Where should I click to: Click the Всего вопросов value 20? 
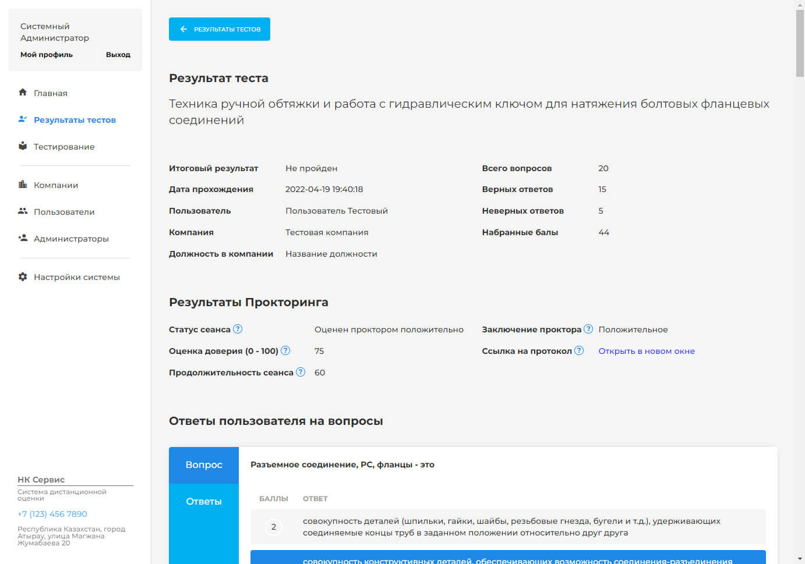point(603,168)
